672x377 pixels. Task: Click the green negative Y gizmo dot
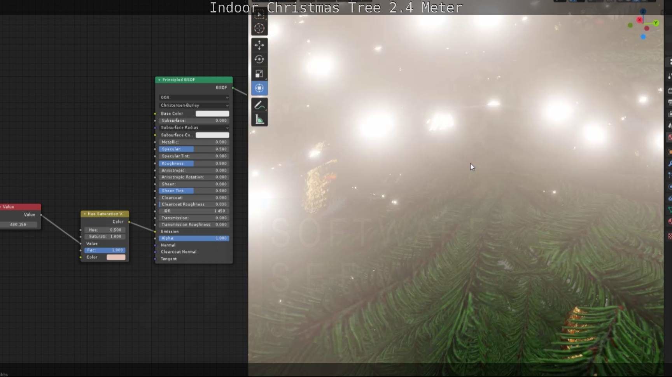[x=630, y=25]
